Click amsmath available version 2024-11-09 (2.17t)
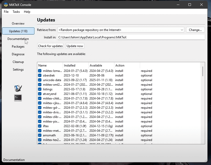This screenshot has height=165, width=211. click(101, 135)
